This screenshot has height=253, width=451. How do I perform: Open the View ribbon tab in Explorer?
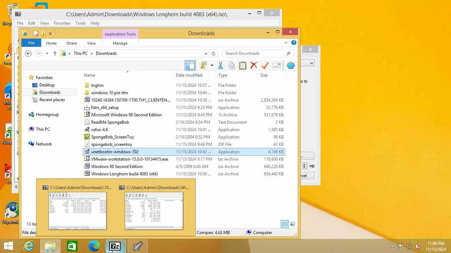coord(91,43)
